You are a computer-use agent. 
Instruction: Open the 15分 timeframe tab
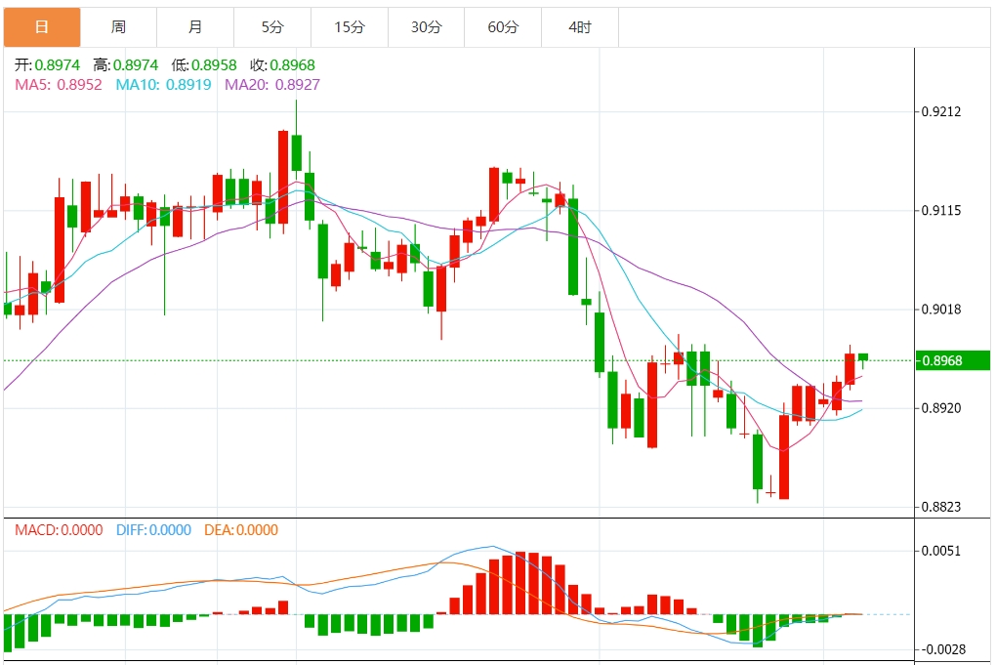click(350, 27)
